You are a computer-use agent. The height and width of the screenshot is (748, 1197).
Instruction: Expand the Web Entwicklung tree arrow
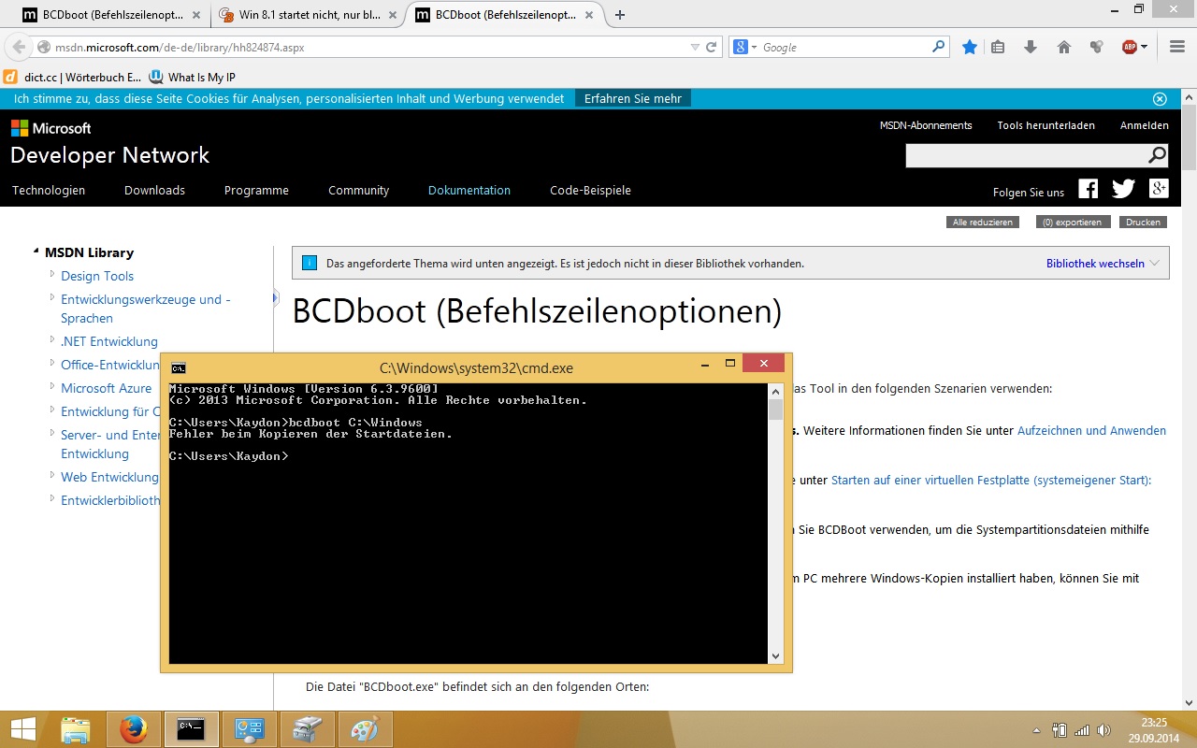(x=52, y=475)
